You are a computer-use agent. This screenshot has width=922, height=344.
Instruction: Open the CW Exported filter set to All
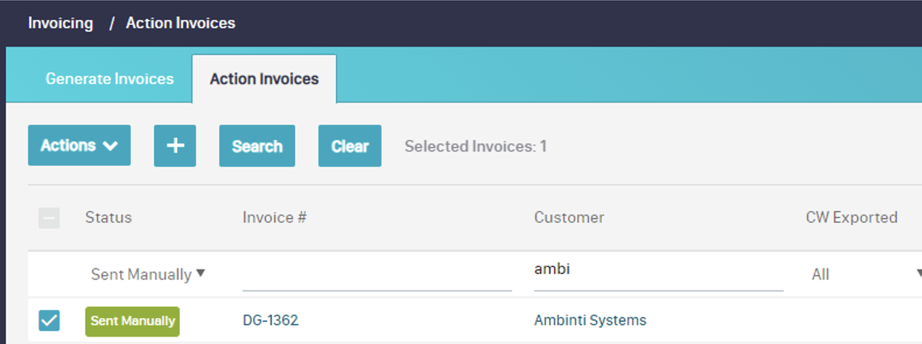pos(862,274)
